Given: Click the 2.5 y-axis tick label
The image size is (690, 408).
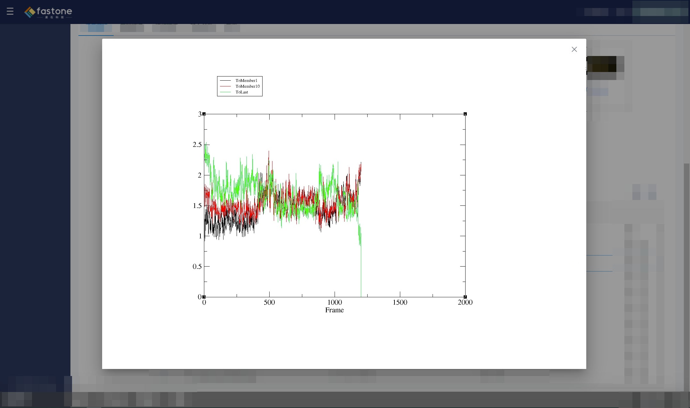Looking at the screenshot, I should (197, 145).
